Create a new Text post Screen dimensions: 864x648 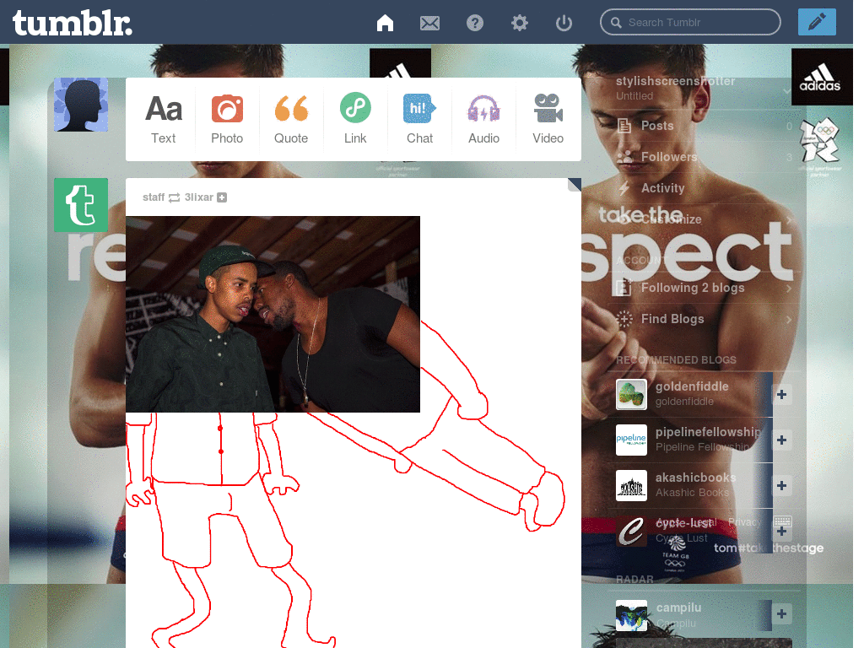click(163, 118)
